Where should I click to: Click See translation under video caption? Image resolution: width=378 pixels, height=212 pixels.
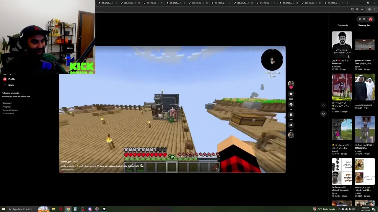coord(67,170)
